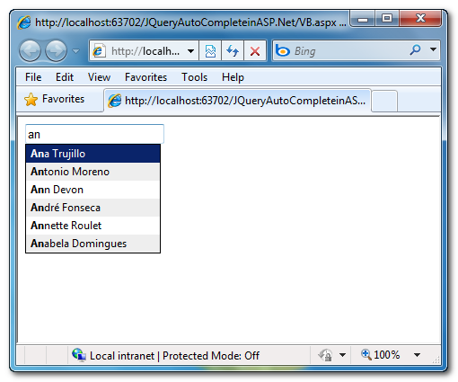The height and width of the screenshot is (382, 458).
Task: Click the red Stop loading icon
Action: 255,51
